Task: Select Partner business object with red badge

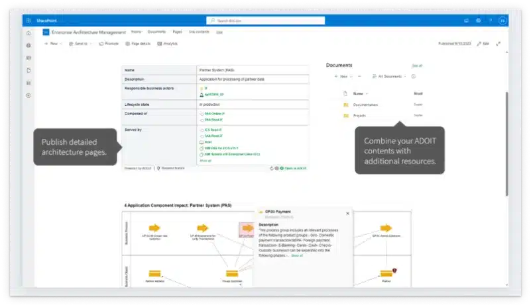Action: 386,273
